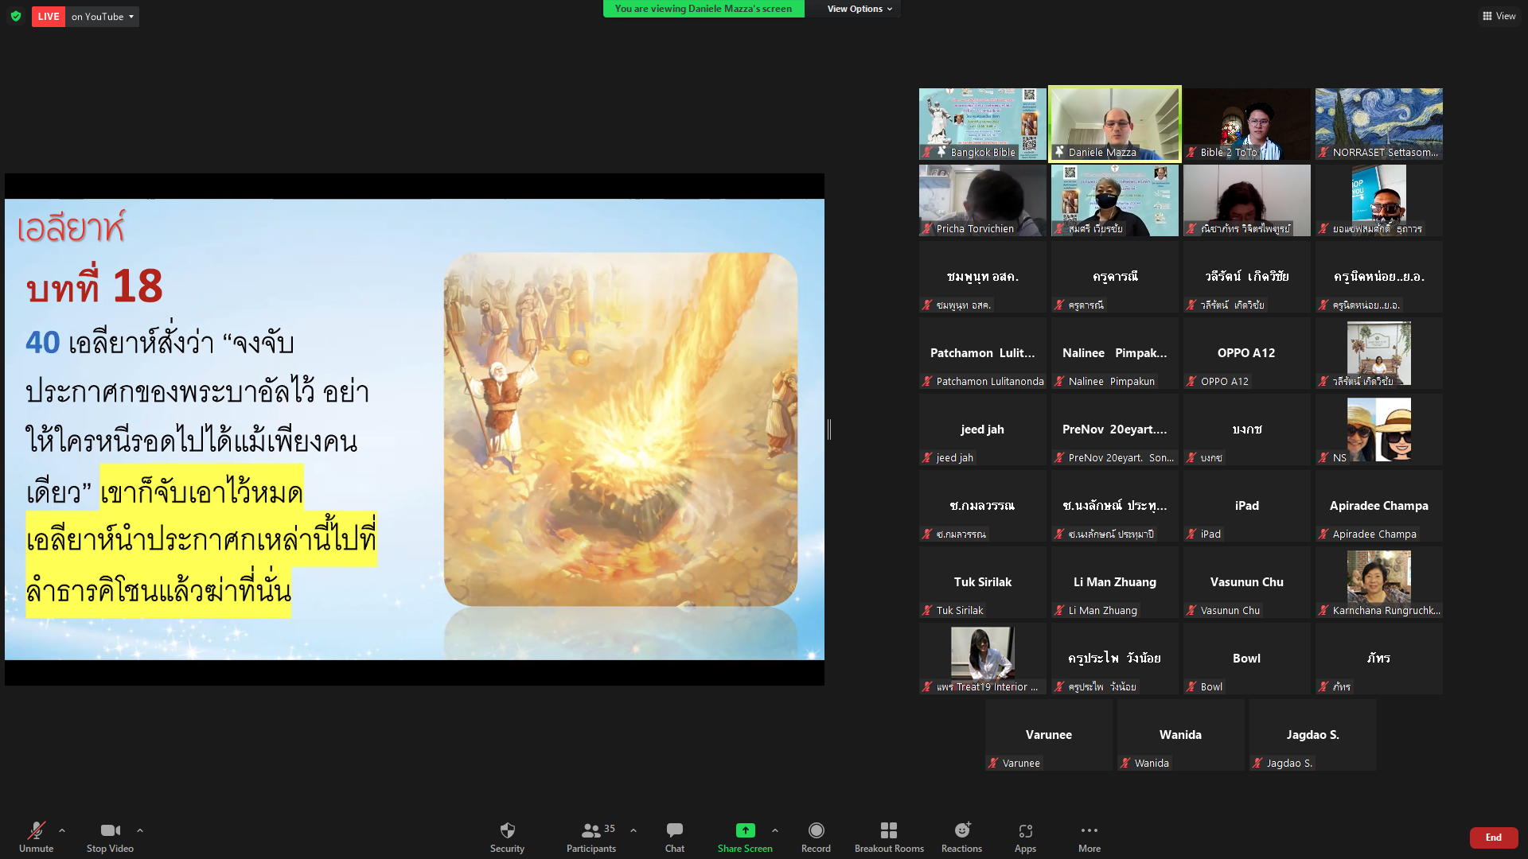This screenshot has width=1528, height=859.
Task: Expand the Participants options arrow
Action: pos(633,830)
